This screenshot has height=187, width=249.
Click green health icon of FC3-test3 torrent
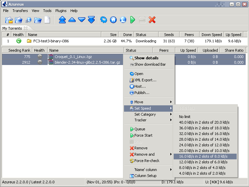pyautogui.click(x=19, y=41)
